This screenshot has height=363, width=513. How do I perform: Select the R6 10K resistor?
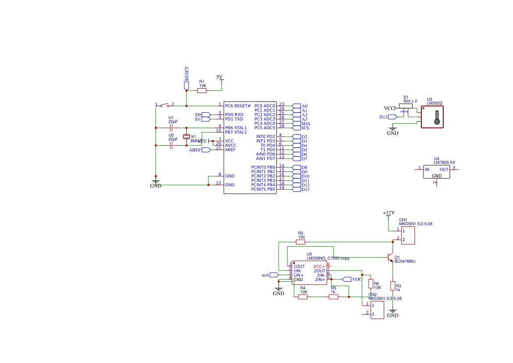pos(371,284)
